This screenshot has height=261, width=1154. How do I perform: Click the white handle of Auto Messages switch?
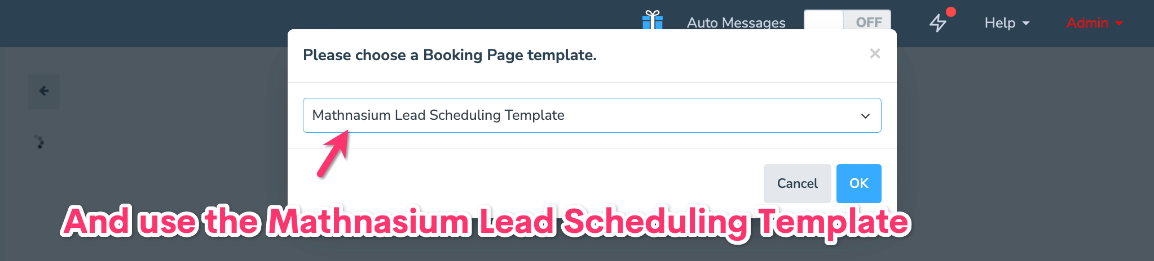coord(823,20)
